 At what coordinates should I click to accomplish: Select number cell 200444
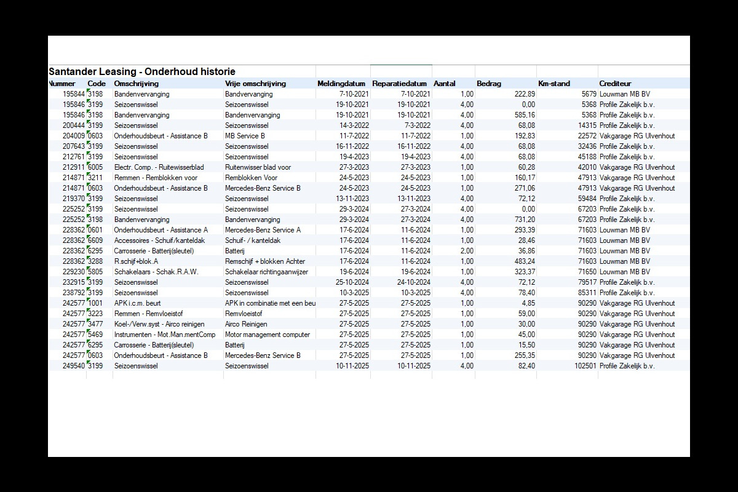tap(74, 125)
